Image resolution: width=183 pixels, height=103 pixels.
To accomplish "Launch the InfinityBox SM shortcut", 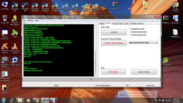I will (25, 7).
